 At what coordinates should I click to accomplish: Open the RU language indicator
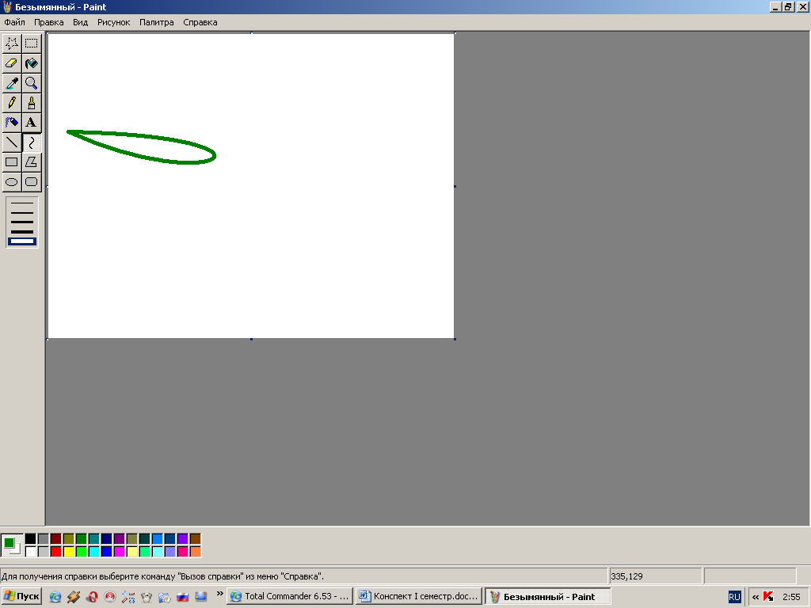coord(734,597)
